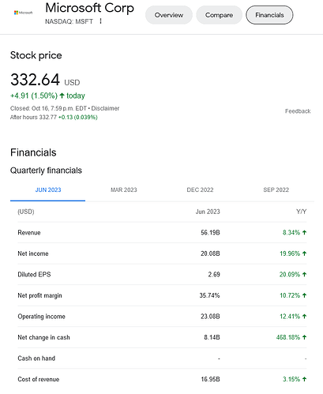Click the 2.69 diluted EPS value
323x394 pixels.
click(214, 275)
